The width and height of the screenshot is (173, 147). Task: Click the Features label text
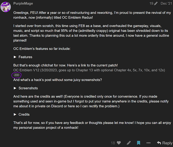pyautogui.click(x=26, y=57)
